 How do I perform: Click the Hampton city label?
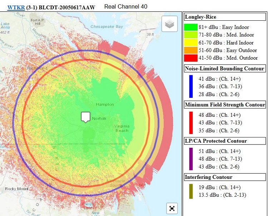pyautogui.click(x=105, y=104)
